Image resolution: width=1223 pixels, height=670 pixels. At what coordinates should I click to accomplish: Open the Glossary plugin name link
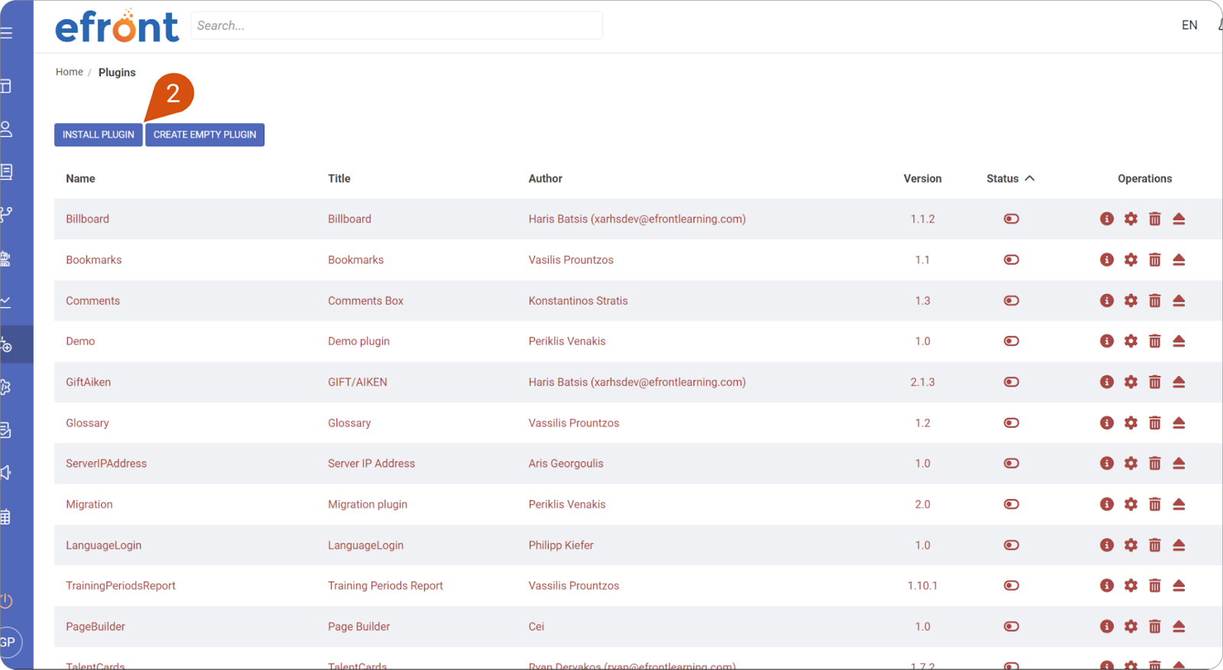pyautogui.click(x=87, y=422)
